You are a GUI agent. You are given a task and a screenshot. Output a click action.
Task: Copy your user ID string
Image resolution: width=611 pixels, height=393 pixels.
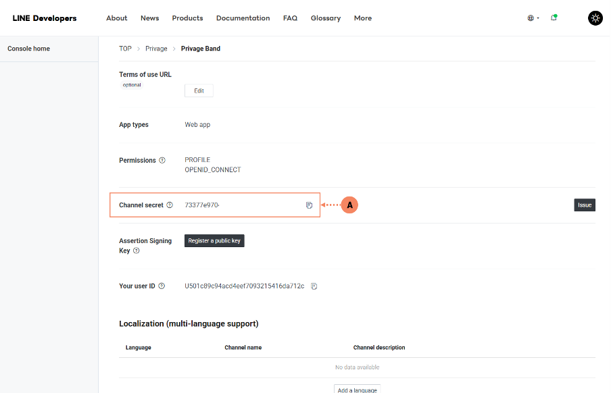point(314,286)
